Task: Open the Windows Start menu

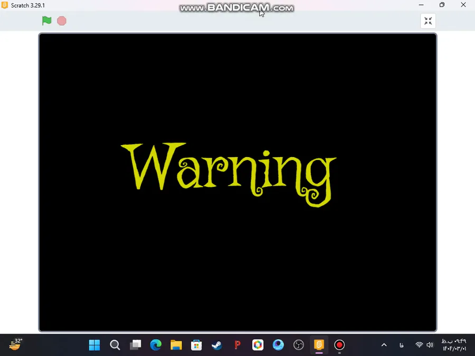Action: pos(94,345)
